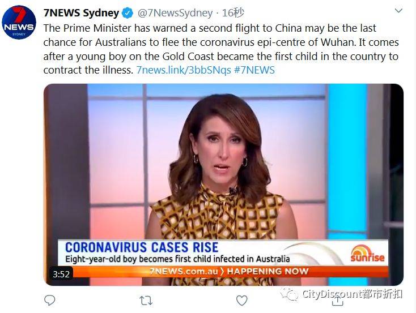Click the WeChat CityDiscount watermark icon
Screen dimensions: 416x313
(x=290, y=294)
